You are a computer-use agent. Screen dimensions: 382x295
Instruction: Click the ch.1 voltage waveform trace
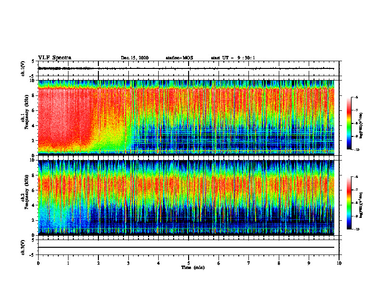(186, 68)
